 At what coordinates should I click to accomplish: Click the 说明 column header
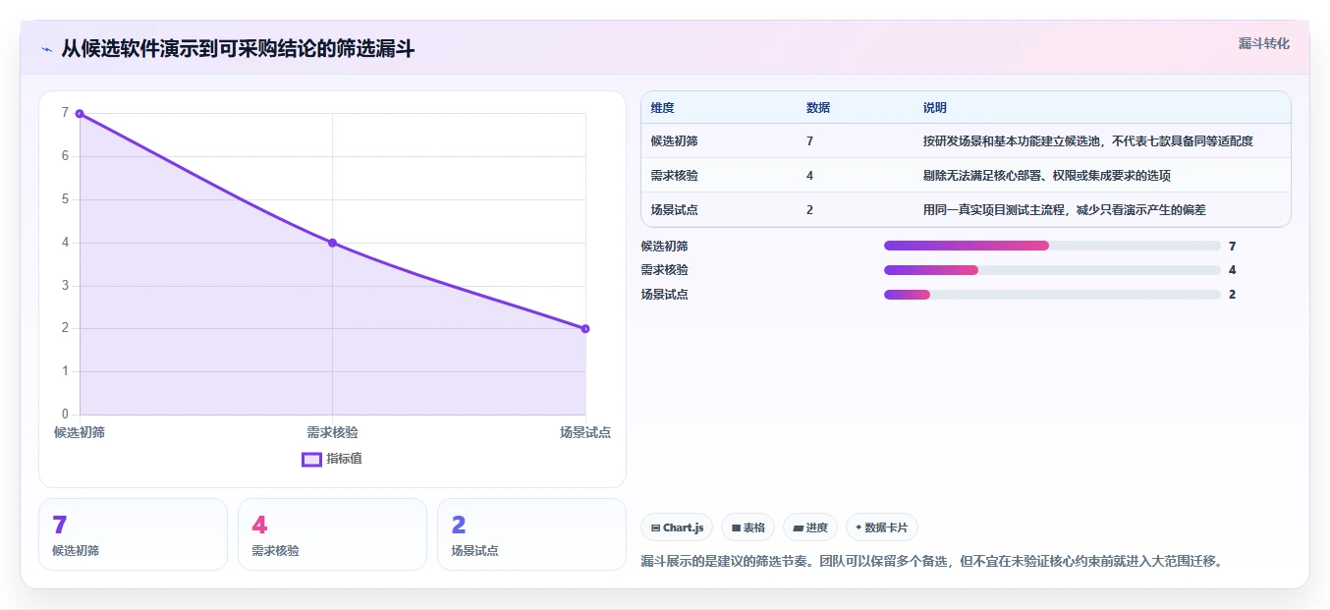[934, 108]
